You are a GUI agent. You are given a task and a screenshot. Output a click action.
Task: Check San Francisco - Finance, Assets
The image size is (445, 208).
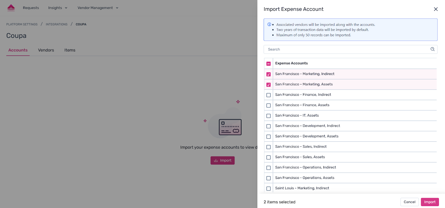pos(268,106)
